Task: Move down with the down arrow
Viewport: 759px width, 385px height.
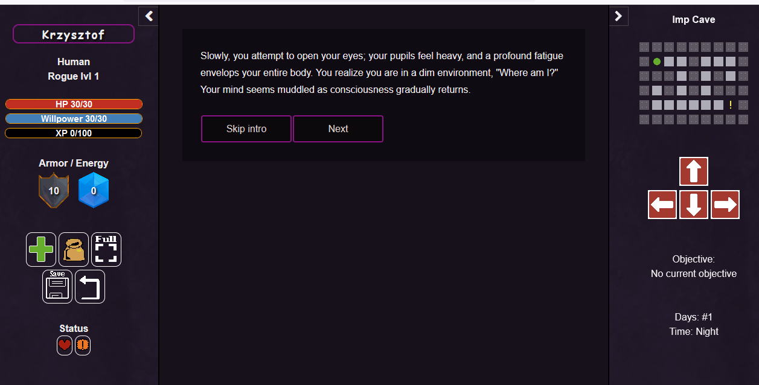Action: [694, 205]
